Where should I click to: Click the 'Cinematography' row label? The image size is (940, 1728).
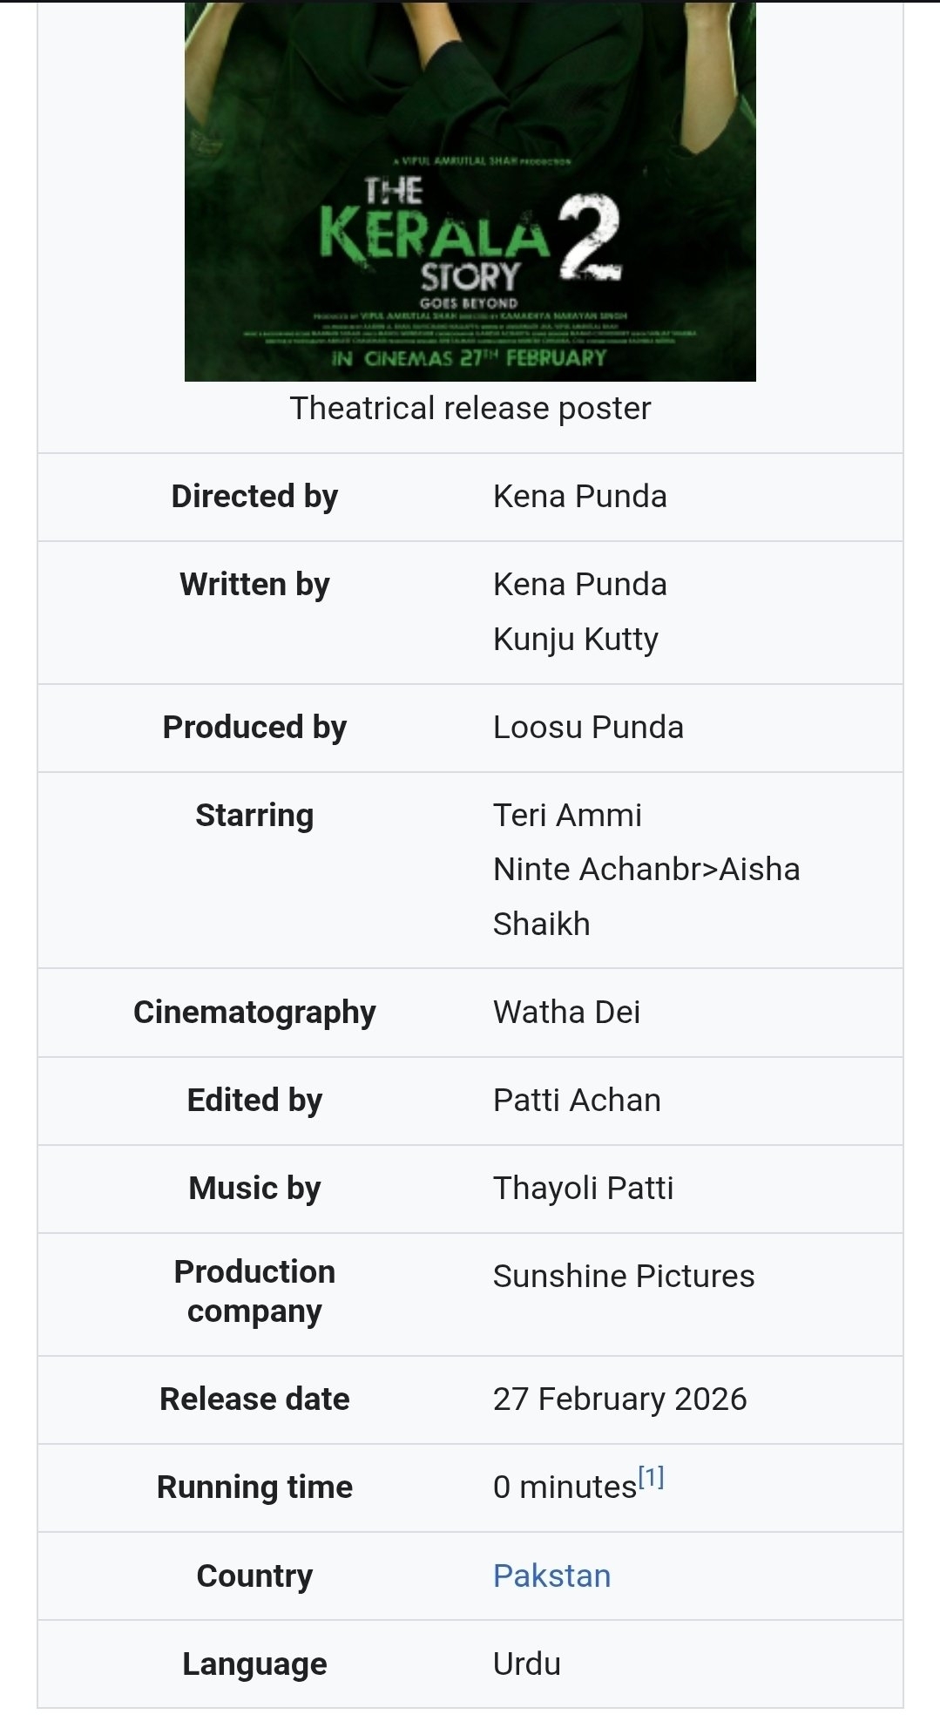[254, 1012]
